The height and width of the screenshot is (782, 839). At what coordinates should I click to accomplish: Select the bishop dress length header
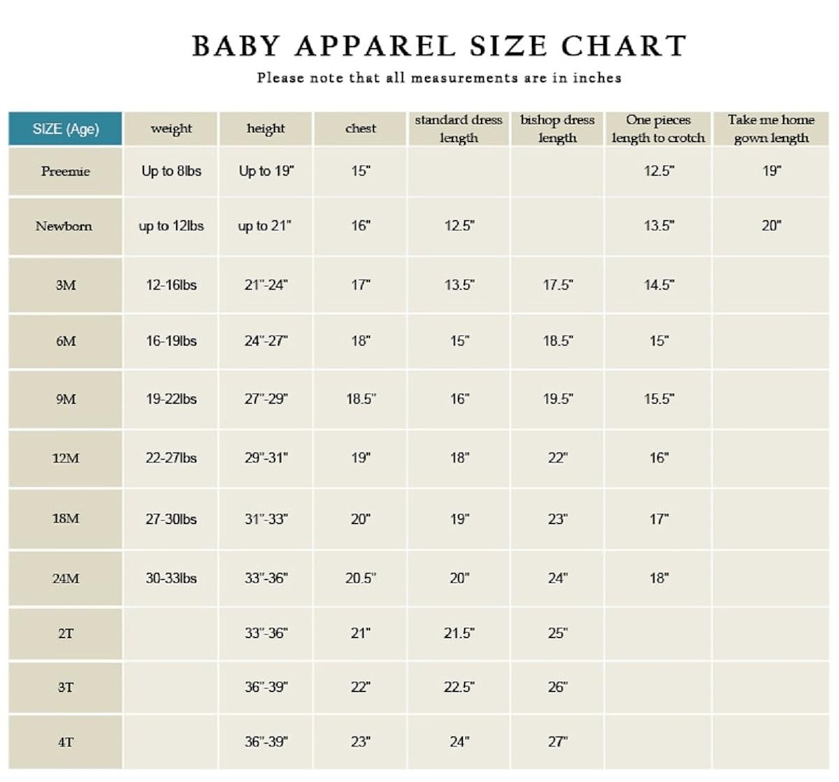(557, 129)
